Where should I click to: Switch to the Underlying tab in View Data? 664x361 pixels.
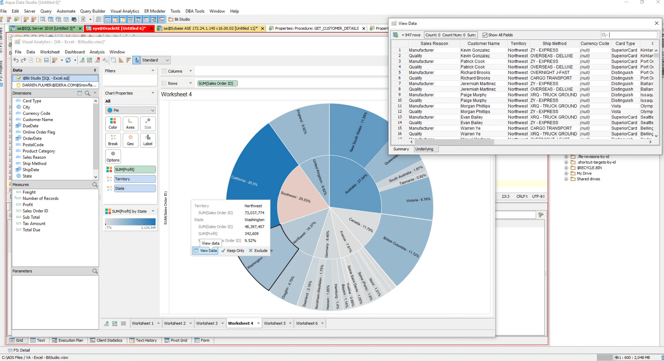click(425, 149)
